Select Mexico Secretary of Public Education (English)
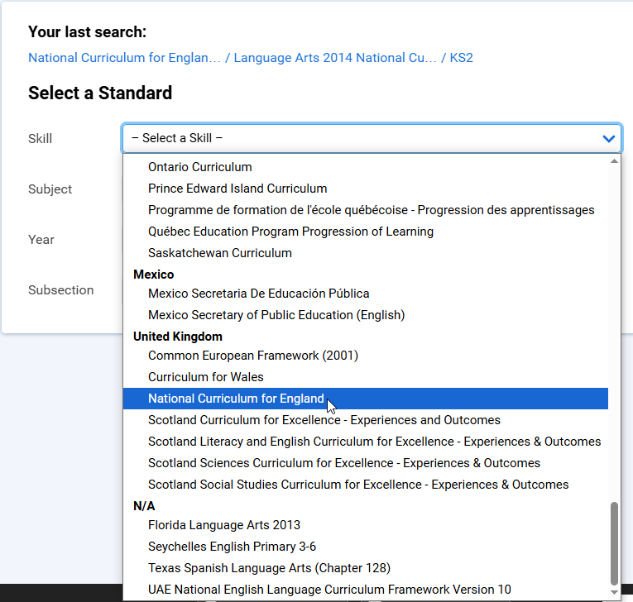 point(366,315)
